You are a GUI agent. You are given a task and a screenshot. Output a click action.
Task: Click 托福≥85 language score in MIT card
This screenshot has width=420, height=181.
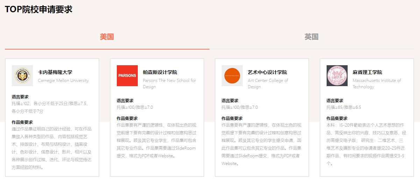coord(344,107)
